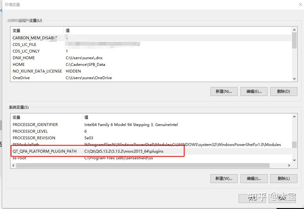Click the 取消 cancel button
Viewport: 304px width, 209px height.
pyautogui.click(x=282, y=199)
